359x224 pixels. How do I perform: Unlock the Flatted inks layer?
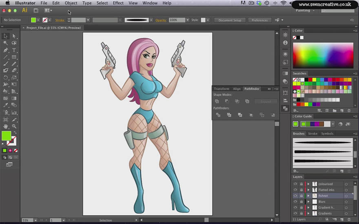(301, 190)
